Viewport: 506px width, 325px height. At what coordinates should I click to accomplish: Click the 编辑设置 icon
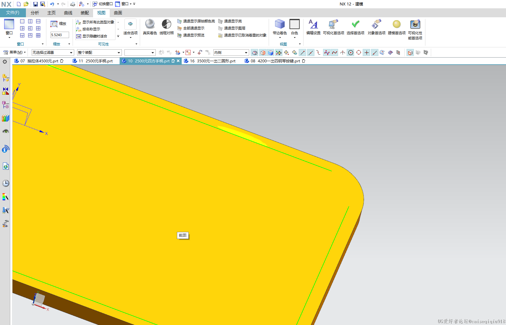tap(313, 24)
